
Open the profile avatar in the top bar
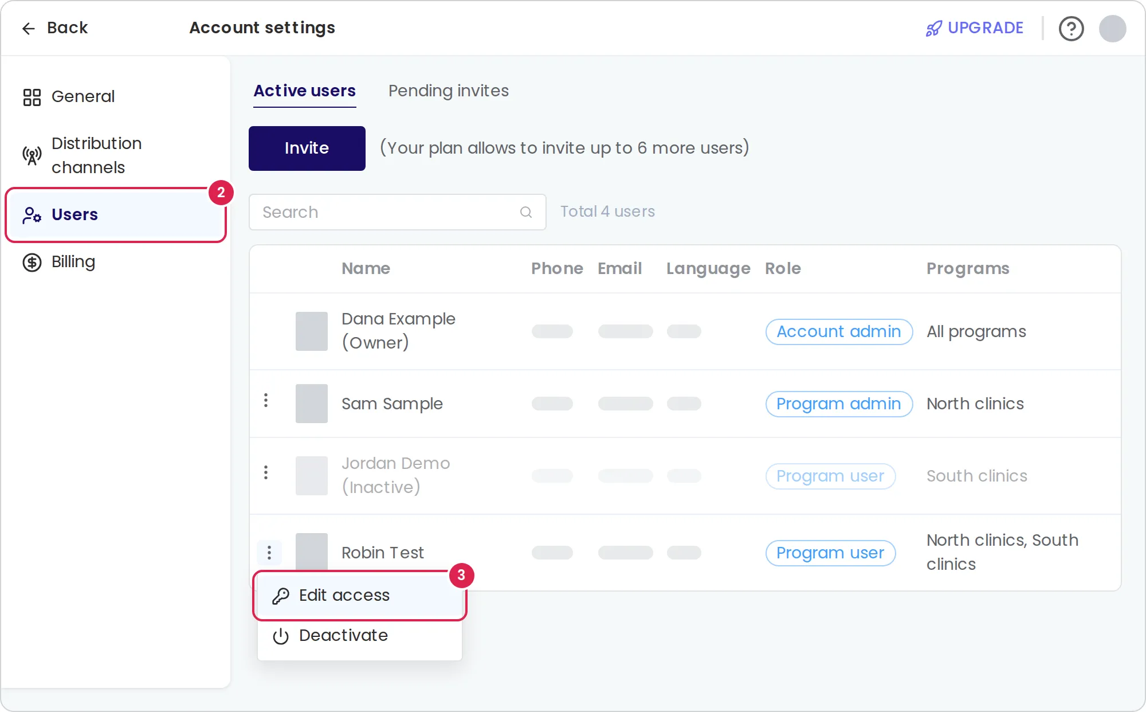coord(1112,28)
